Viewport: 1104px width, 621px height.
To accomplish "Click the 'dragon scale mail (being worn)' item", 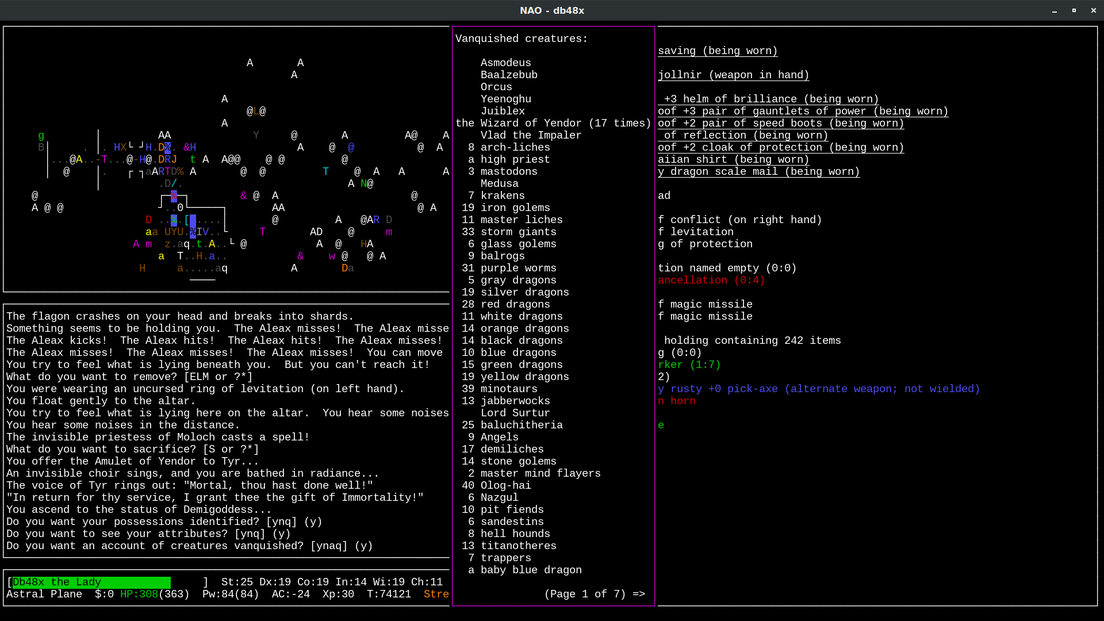I will click(758, 171).
